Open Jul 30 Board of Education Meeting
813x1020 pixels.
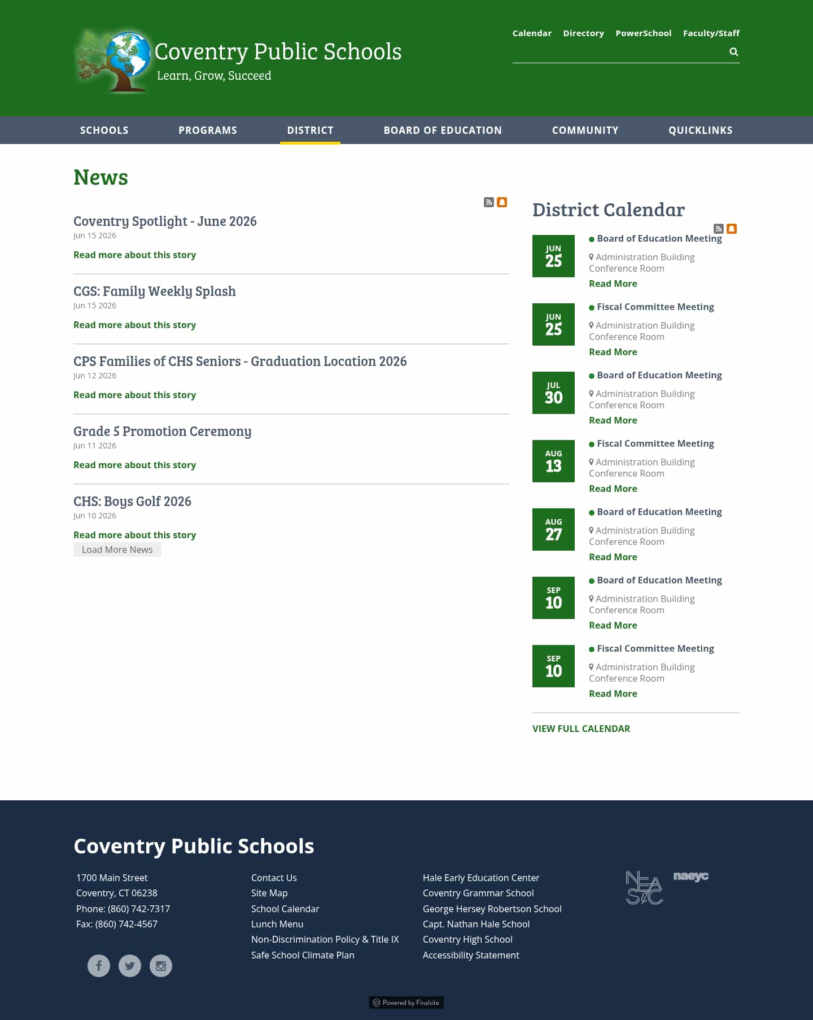click(659, 376)
